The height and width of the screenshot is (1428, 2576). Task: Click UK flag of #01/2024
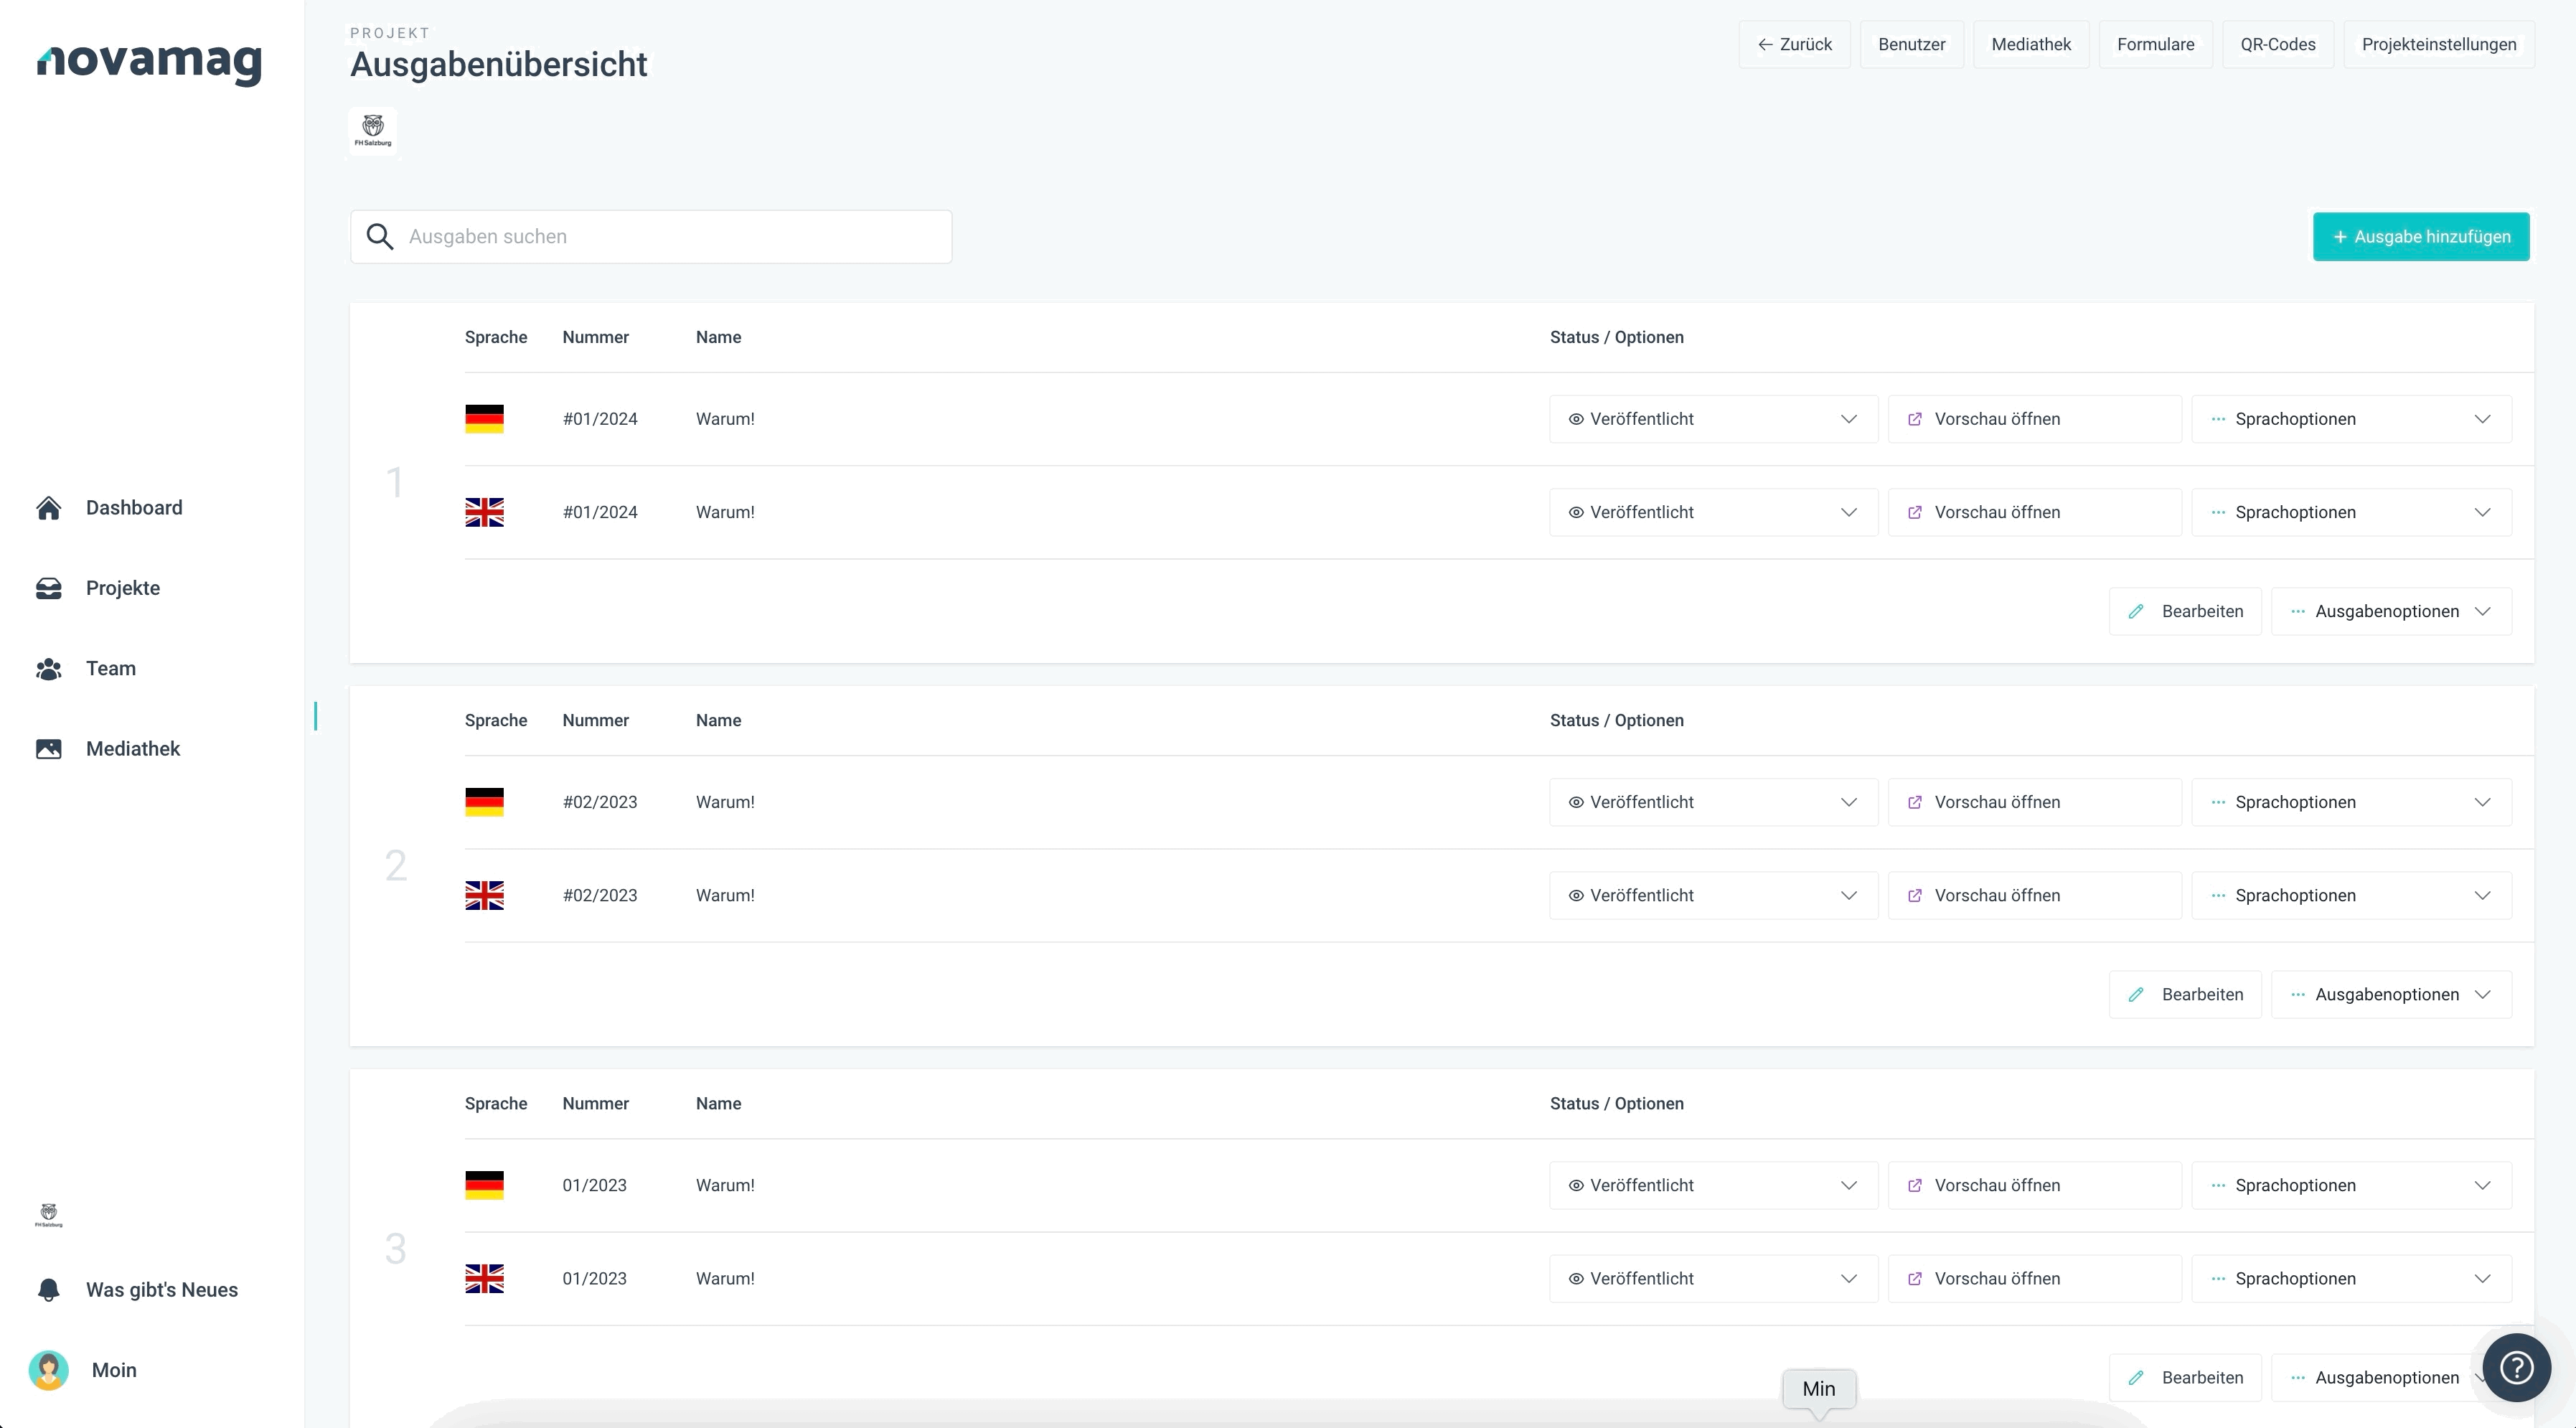pos(485,512)
